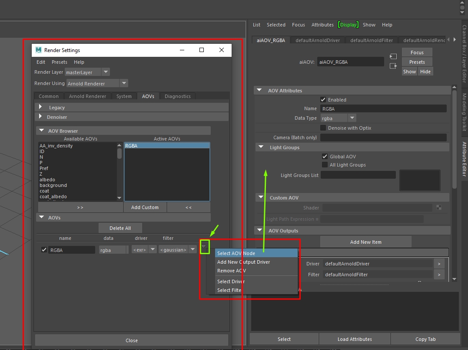Open the defaultArnoldFilter tab
Viewport: 468px width, 350px height.
click(372, 40)
